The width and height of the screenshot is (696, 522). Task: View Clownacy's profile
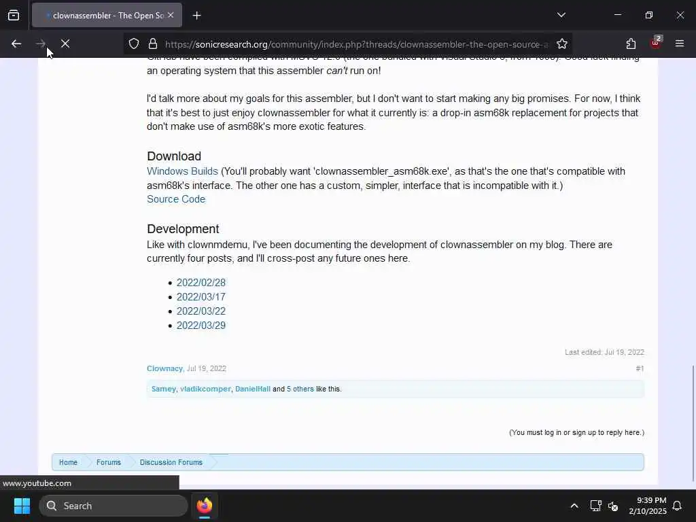click(x=164, y=368)
